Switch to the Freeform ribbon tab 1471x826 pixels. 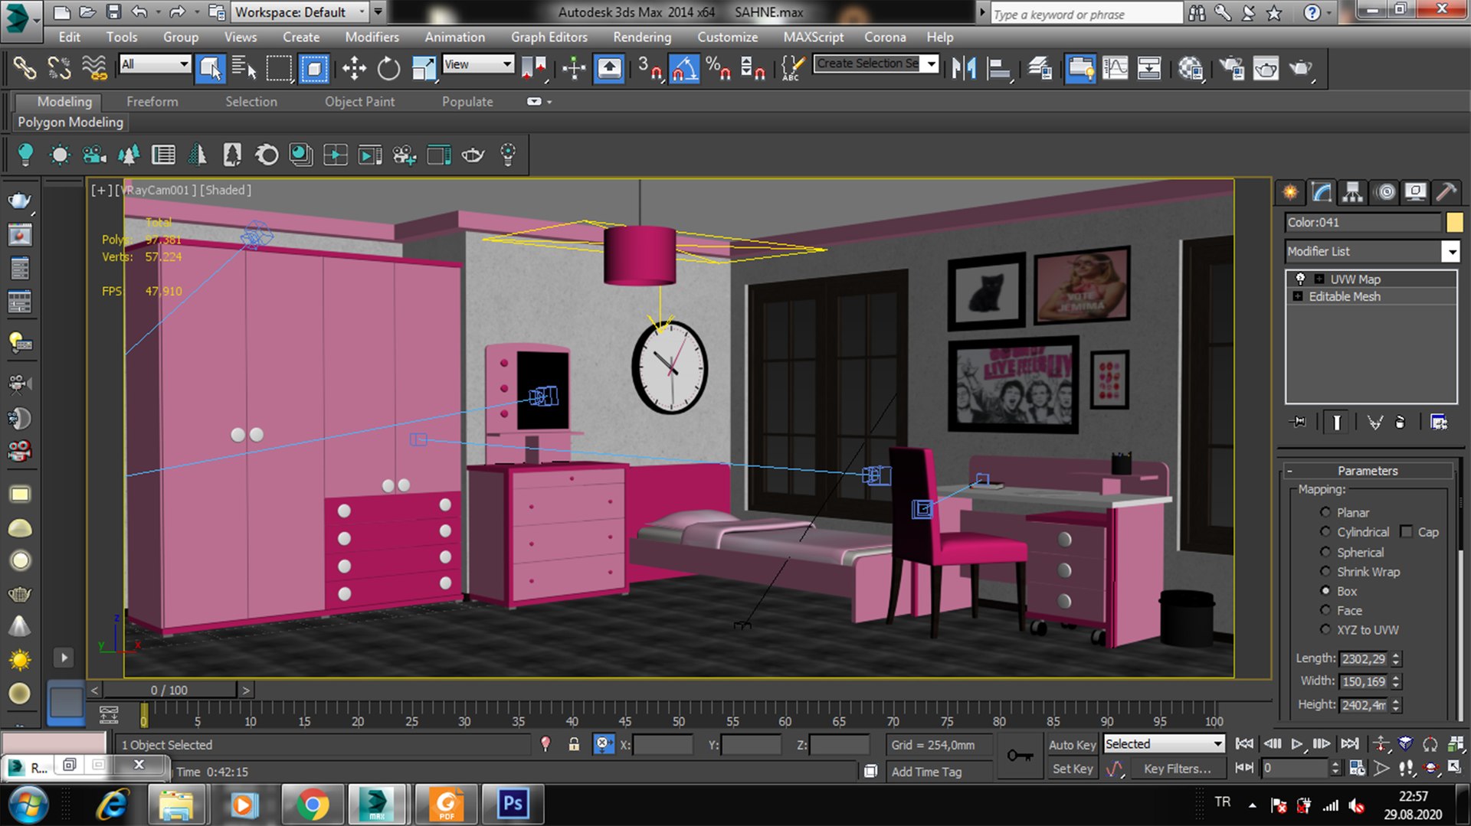tap(152, 101)
